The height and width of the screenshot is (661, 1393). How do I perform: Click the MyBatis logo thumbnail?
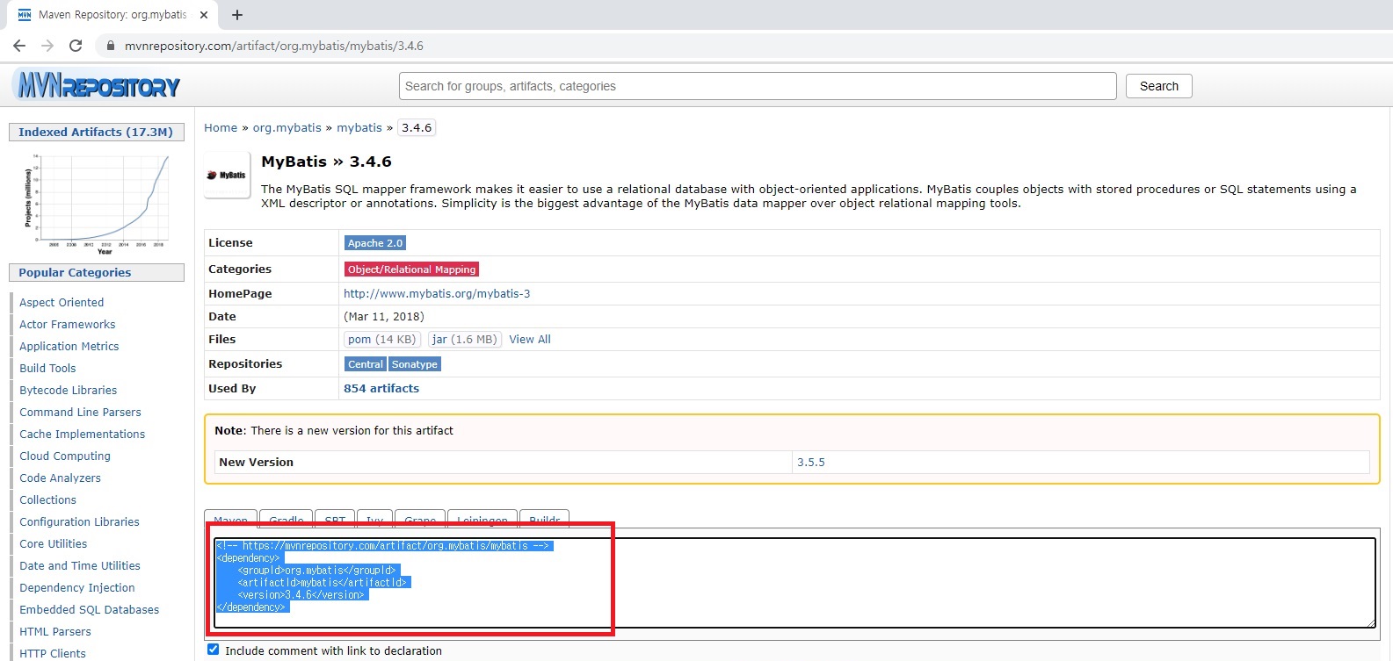[x=227, y=175]
